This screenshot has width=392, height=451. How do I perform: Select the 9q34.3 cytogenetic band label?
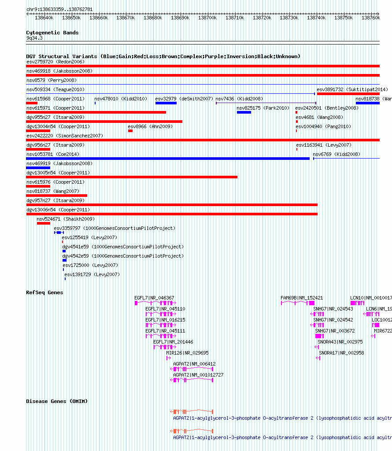[34, 38]
